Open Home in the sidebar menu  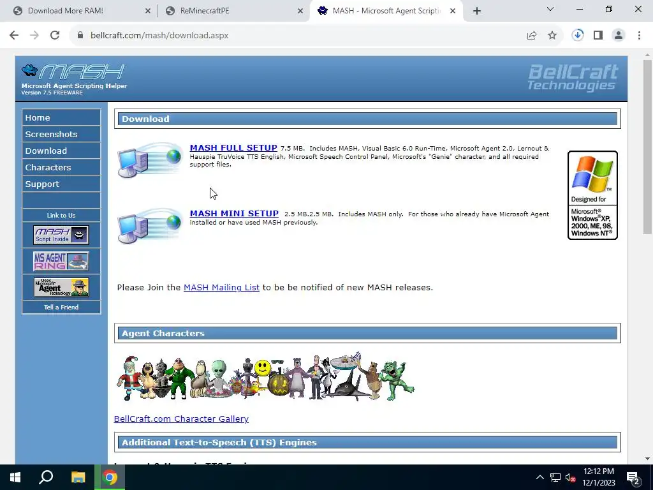pyautogui.click(x=61, y=117)
